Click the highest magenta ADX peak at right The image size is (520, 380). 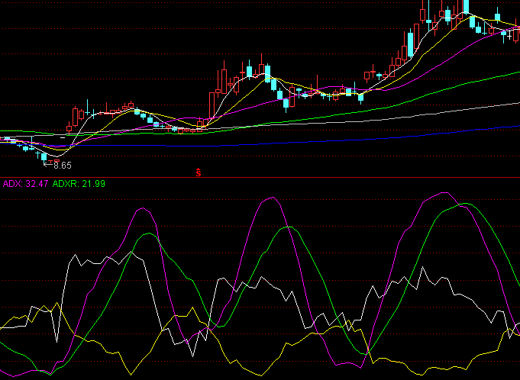[441, 193]
